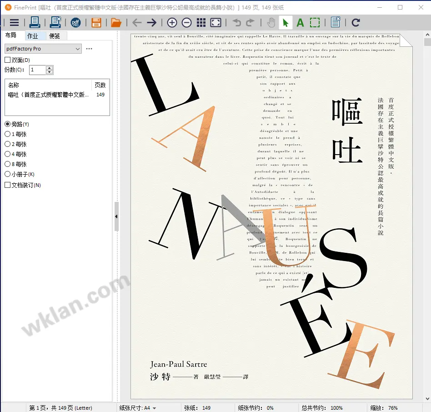The image size is (431, 412).
Task: Click the redo arrow icon
Action: [x=250, y=23]
